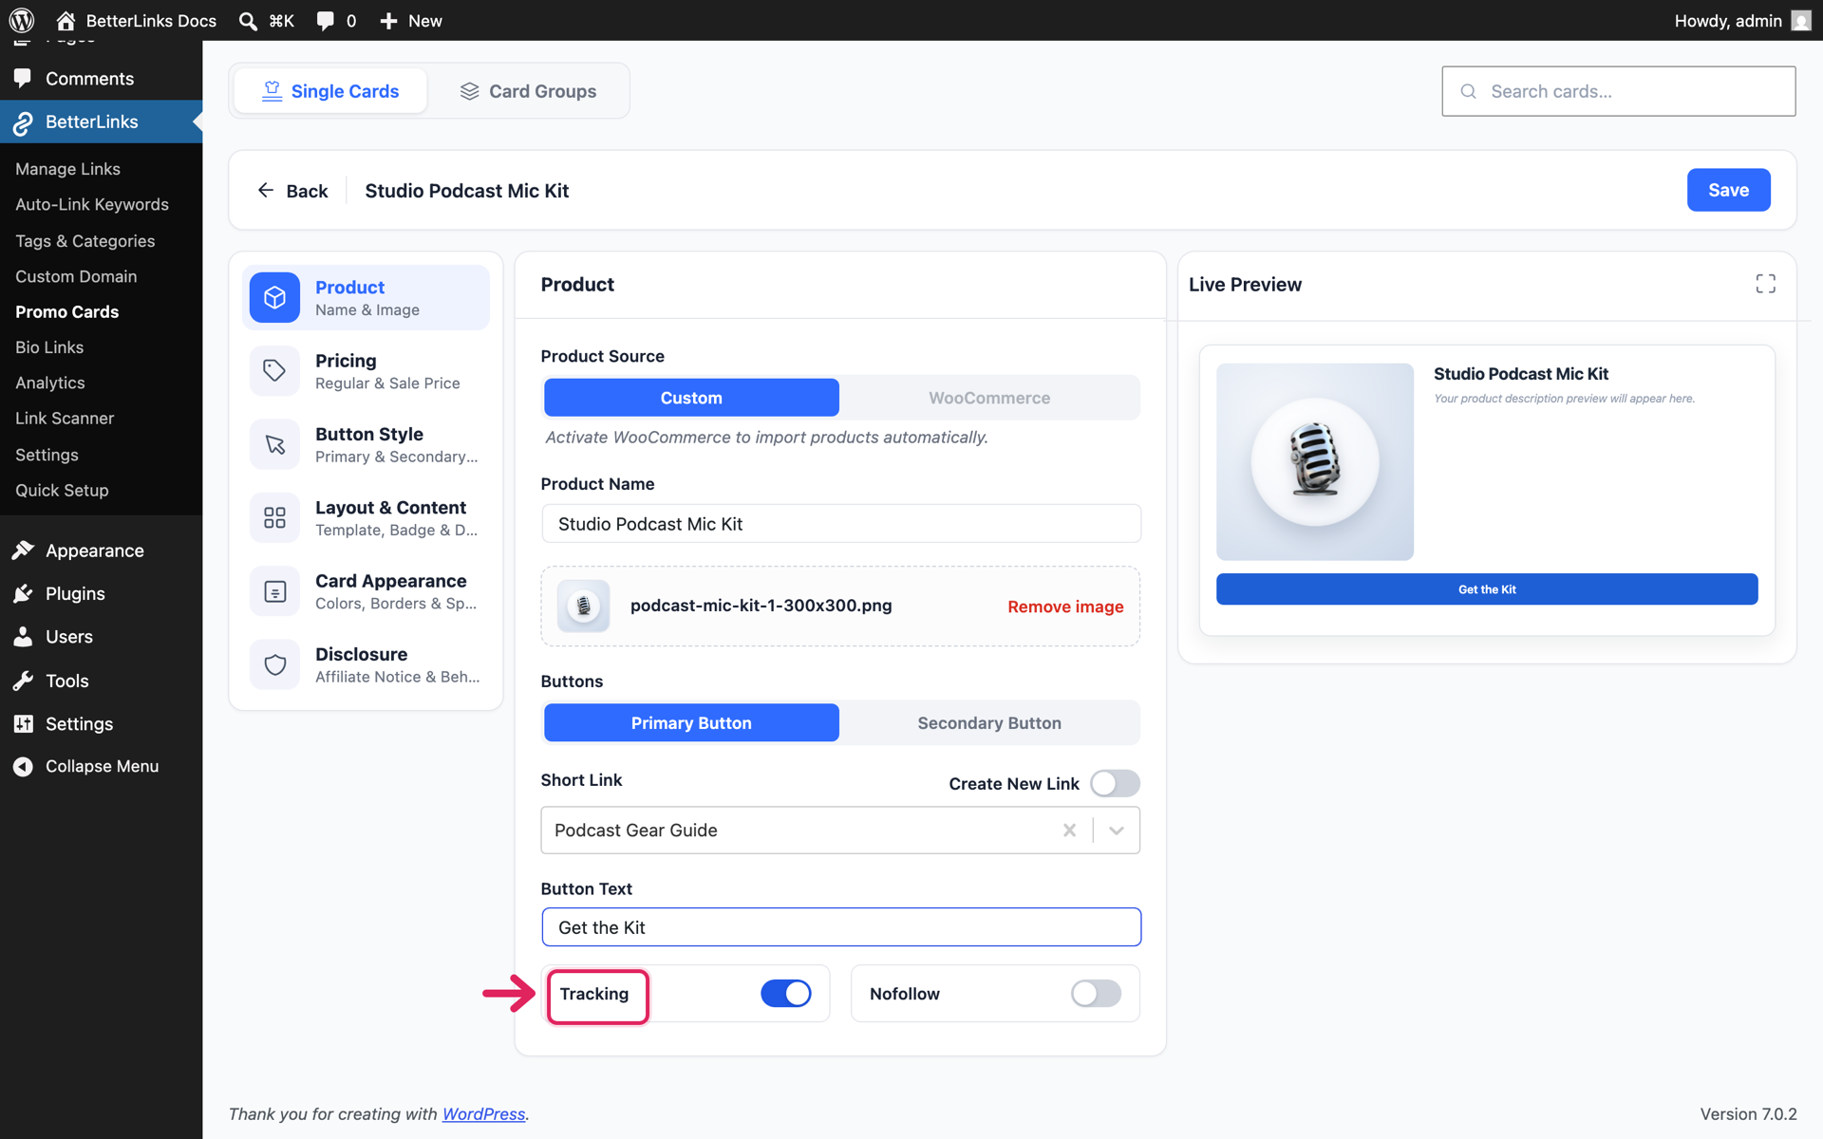Click the search magnifier in admin bar
This screenshot has width=1823, height=1139.
coord(248,20)
